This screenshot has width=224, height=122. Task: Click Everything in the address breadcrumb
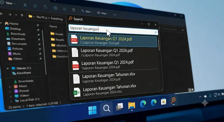[x=57, y=19]
